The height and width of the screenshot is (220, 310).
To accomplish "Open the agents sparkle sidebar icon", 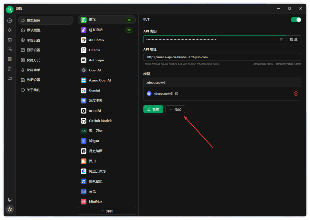I will click(x=10, y=30).
